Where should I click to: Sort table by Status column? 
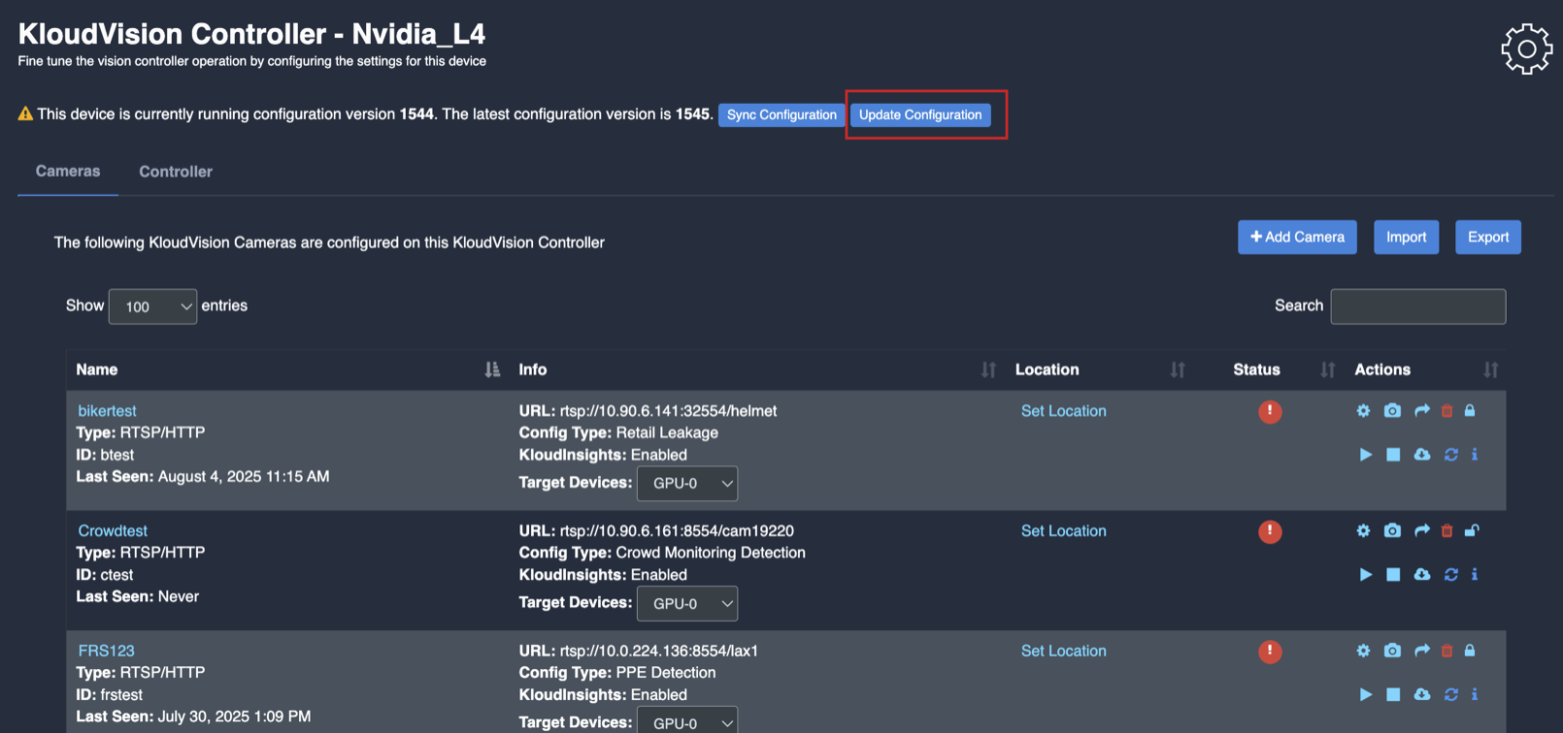(x=1327, y=369)
